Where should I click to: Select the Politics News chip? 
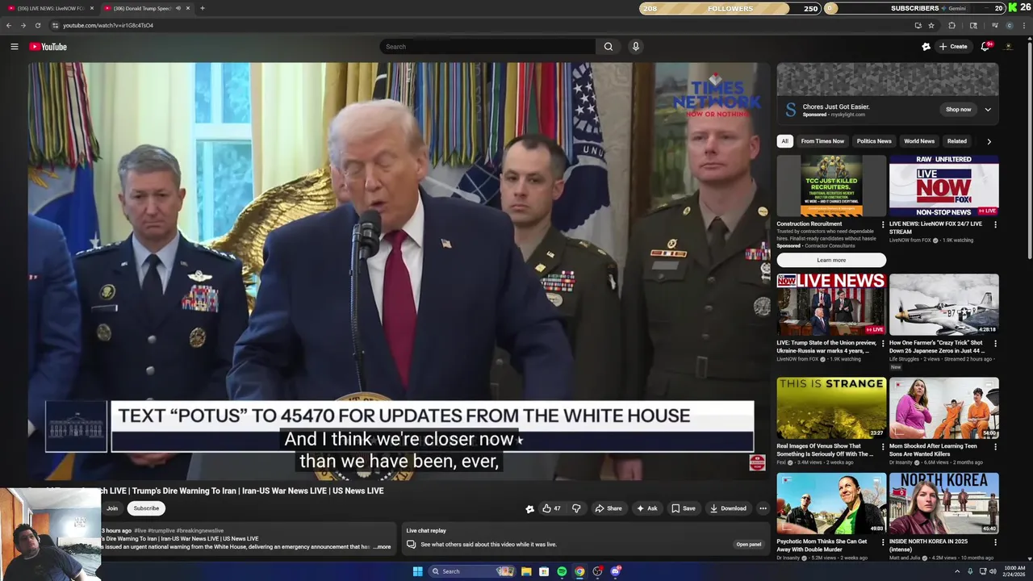(874, 141)
